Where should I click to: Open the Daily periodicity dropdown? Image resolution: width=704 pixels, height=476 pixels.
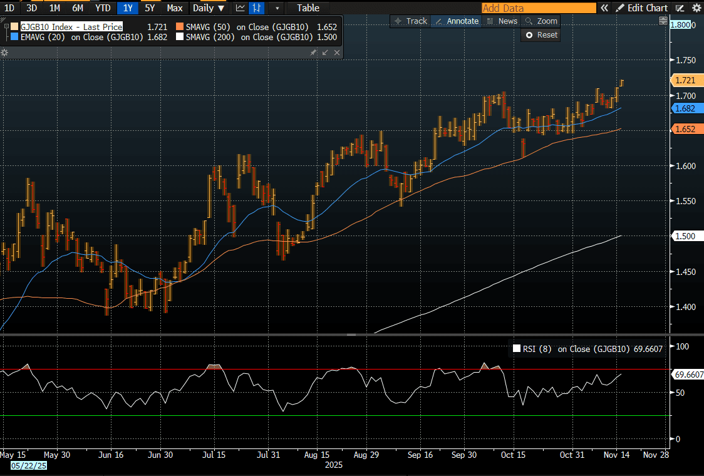coord(209,8)
